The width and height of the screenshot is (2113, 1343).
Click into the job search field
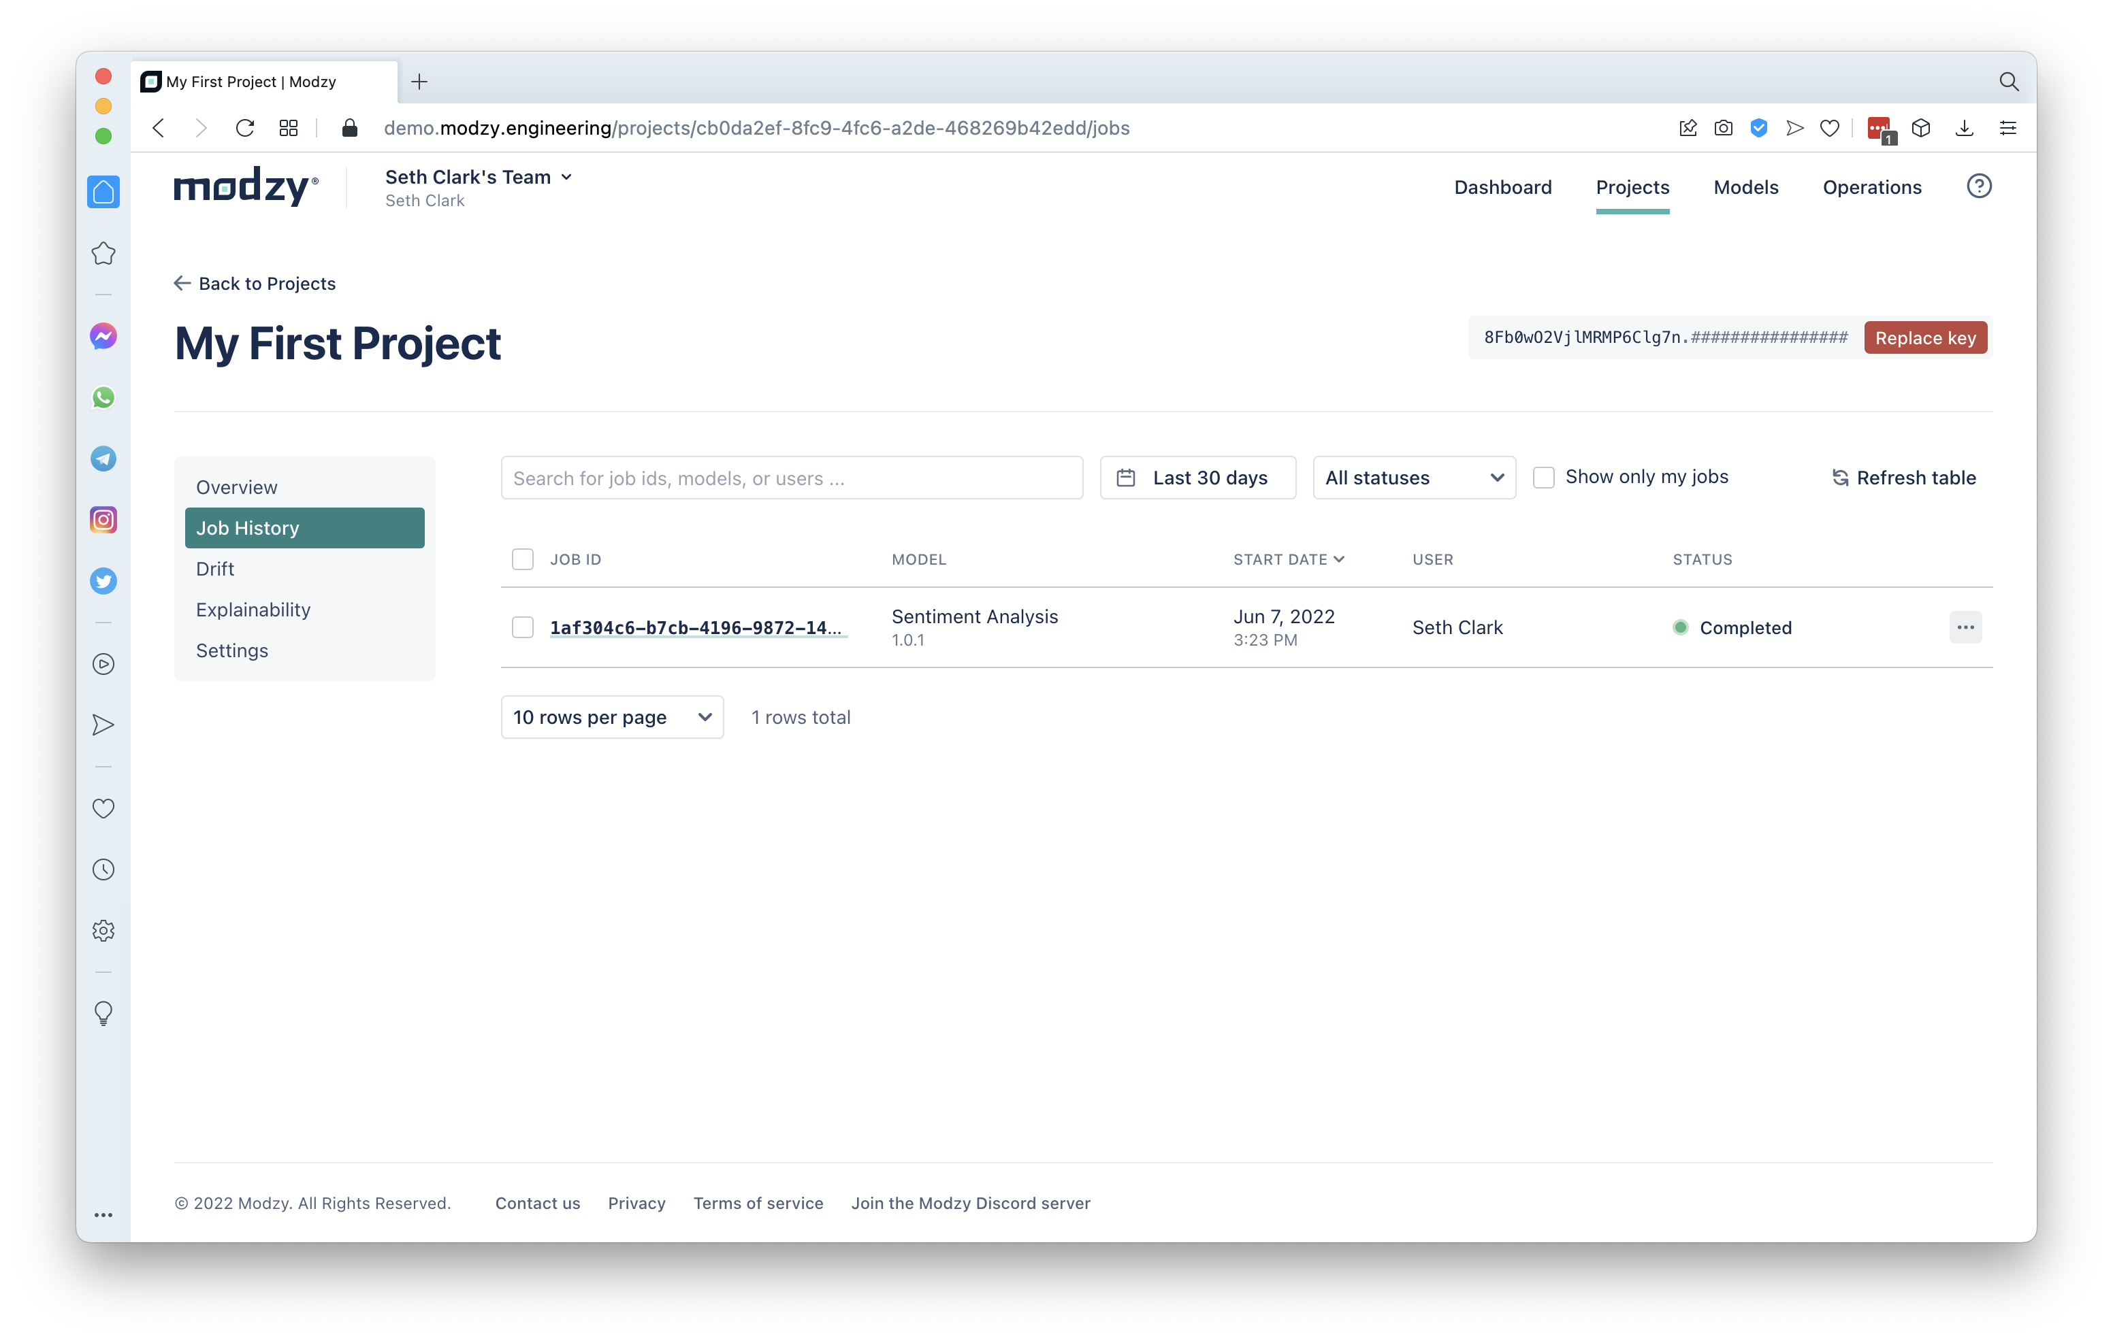click(x=790, y=478)
